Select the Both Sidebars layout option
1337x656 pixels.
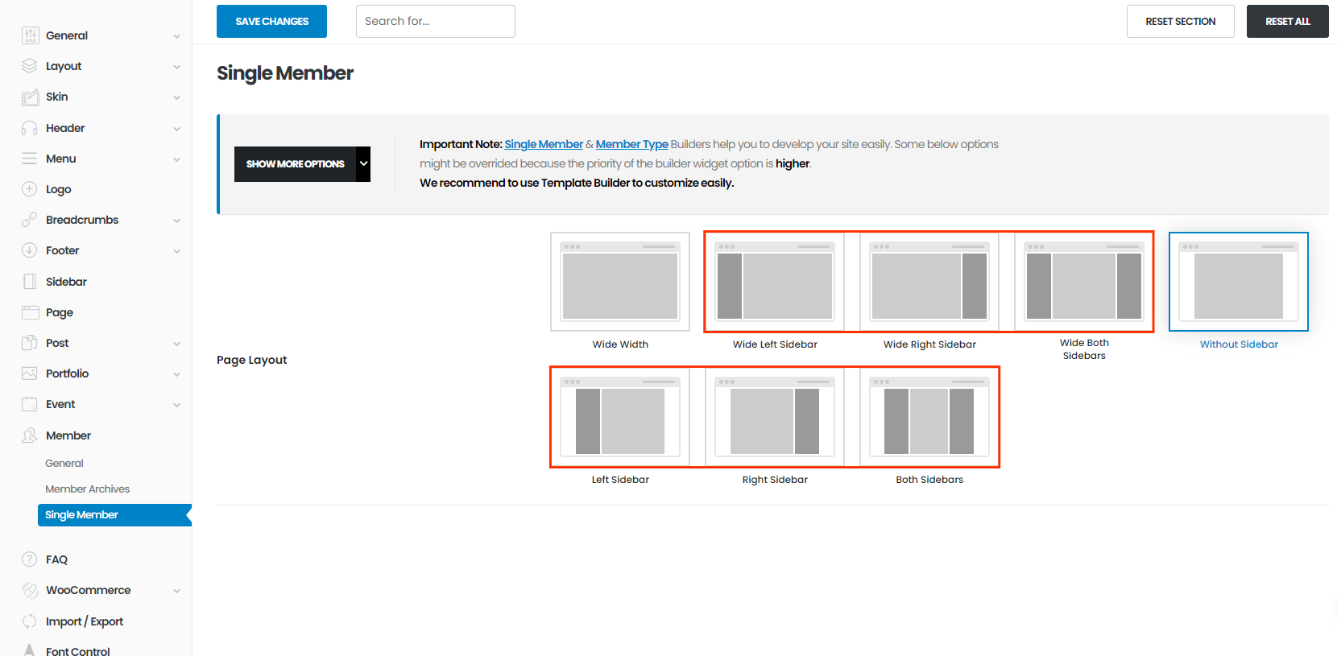tap(929, 417)
